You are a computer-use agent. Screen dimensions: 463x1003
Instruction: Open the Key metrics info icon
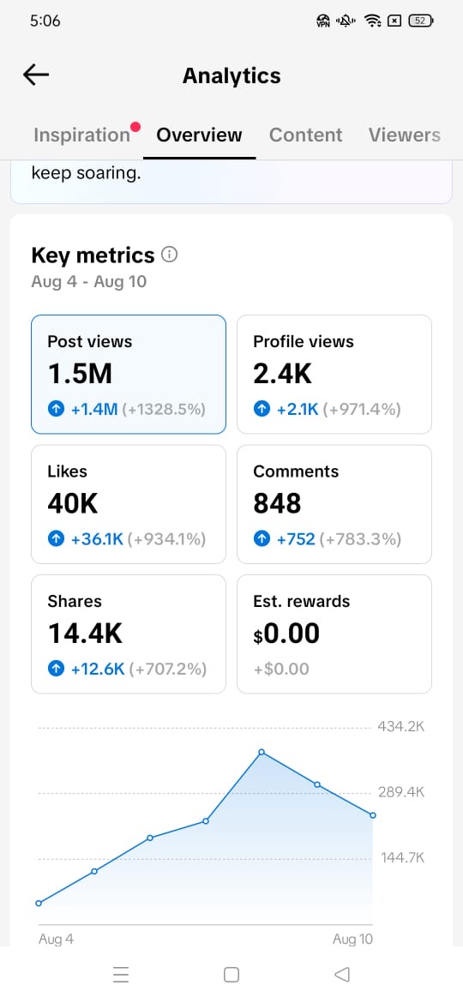point(170,255)
